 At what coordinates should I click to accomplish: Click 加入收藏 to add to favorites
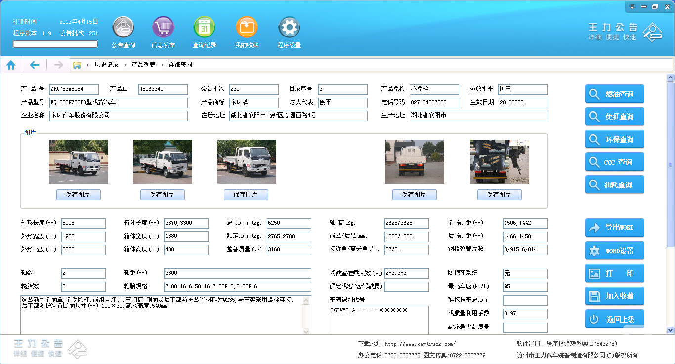click(x=614, y=296)
